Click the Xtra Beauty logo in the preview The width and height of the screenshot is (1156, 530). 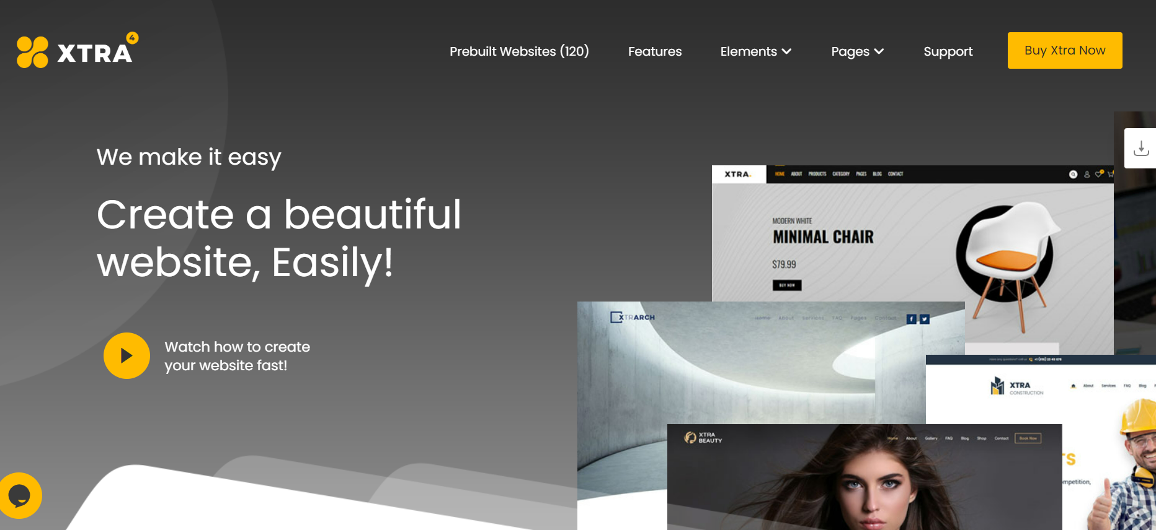pyautogui.click(x=703, y=438)
